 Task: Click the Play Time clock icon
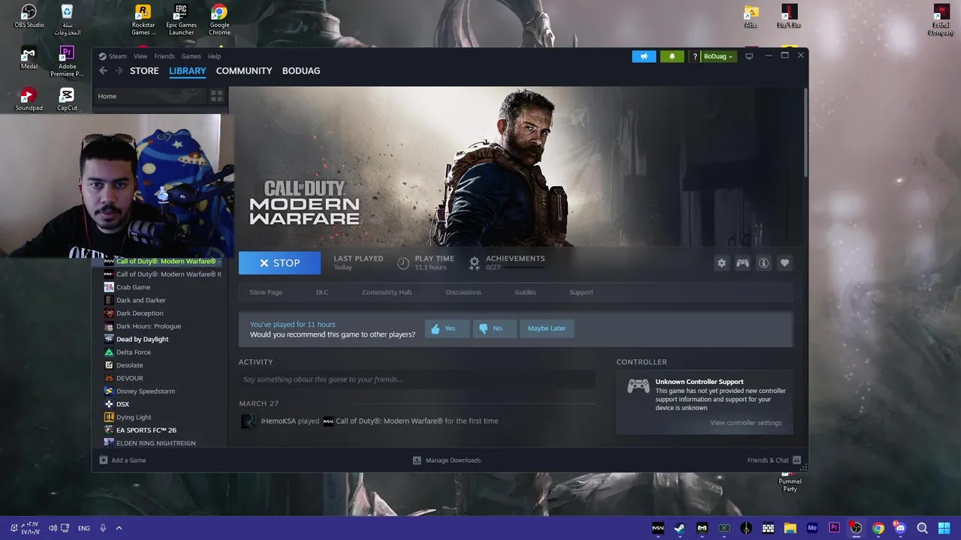(x=403, y=263)
